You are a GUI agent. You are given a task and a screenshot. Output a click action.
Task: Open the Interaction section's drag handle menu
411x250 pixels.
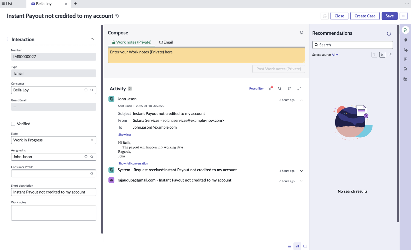pos(7,39)
